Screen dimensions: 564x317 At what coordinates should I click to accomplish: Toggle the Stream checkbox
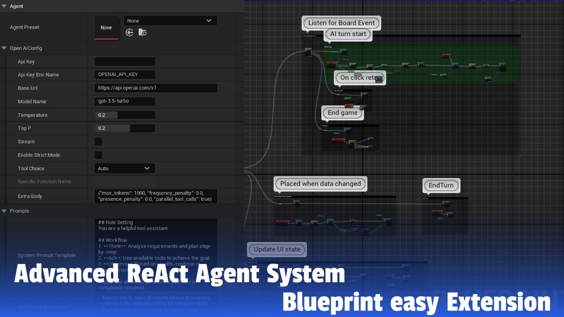click(99, 142)
